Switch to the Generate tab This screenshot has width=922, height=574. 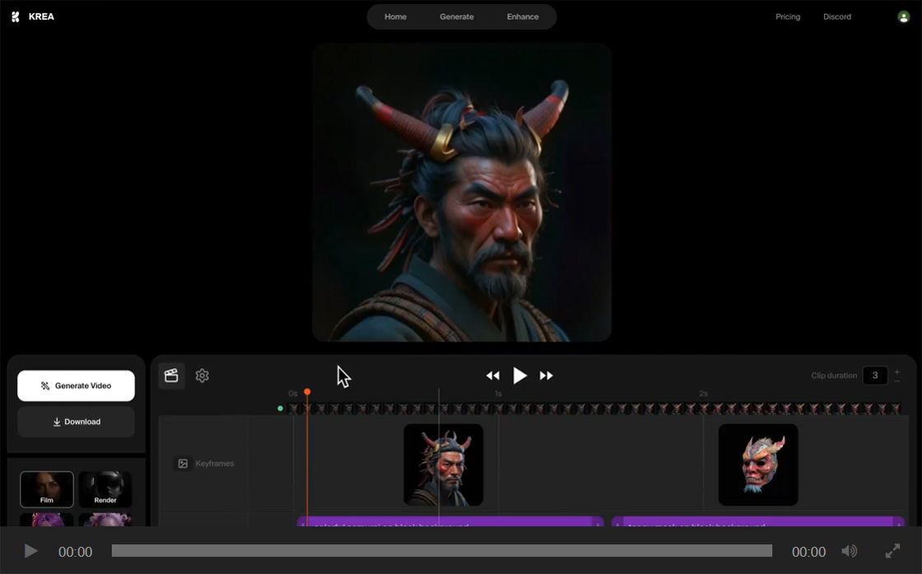point(456,16)
